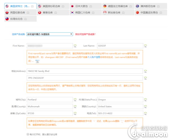Click the Tel field 503-213-4622
Screen dimensions: 169x140
coord(120,113)
